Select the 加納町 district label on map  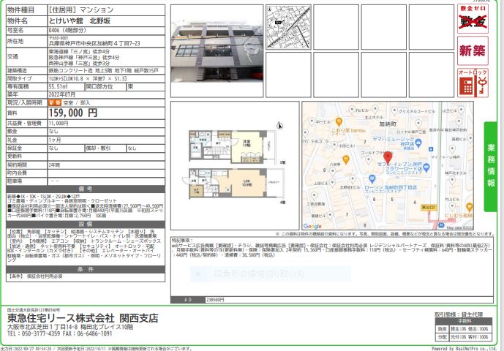388,124
